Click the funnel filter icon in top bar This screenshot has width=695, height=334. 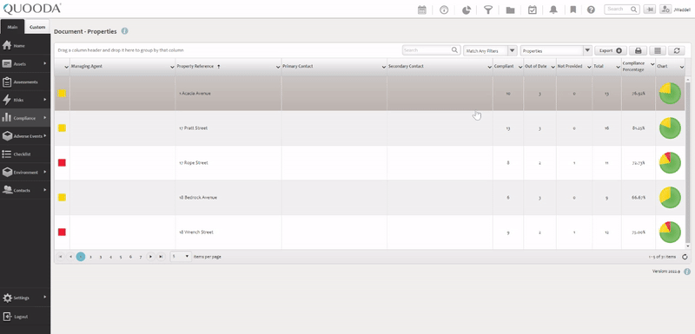tap(488, 10)
